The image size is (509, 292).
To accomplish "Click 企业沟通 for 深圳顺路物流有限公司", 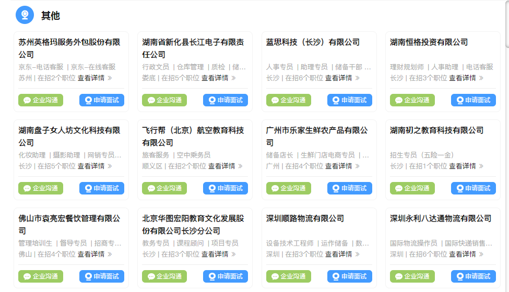I will 289,276.
